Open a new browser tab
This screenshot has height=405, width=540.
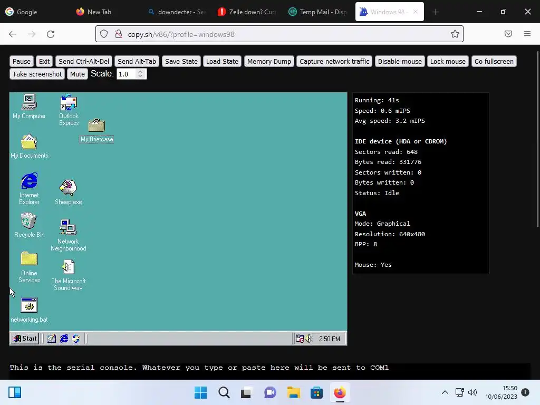[x=435, y=12]
